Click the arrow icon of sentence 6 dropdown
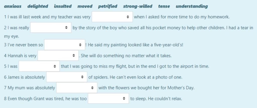This screenshot has height=108, width=257. point(82,77)
